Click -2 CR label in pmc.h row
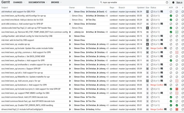 tap(177, 89)
